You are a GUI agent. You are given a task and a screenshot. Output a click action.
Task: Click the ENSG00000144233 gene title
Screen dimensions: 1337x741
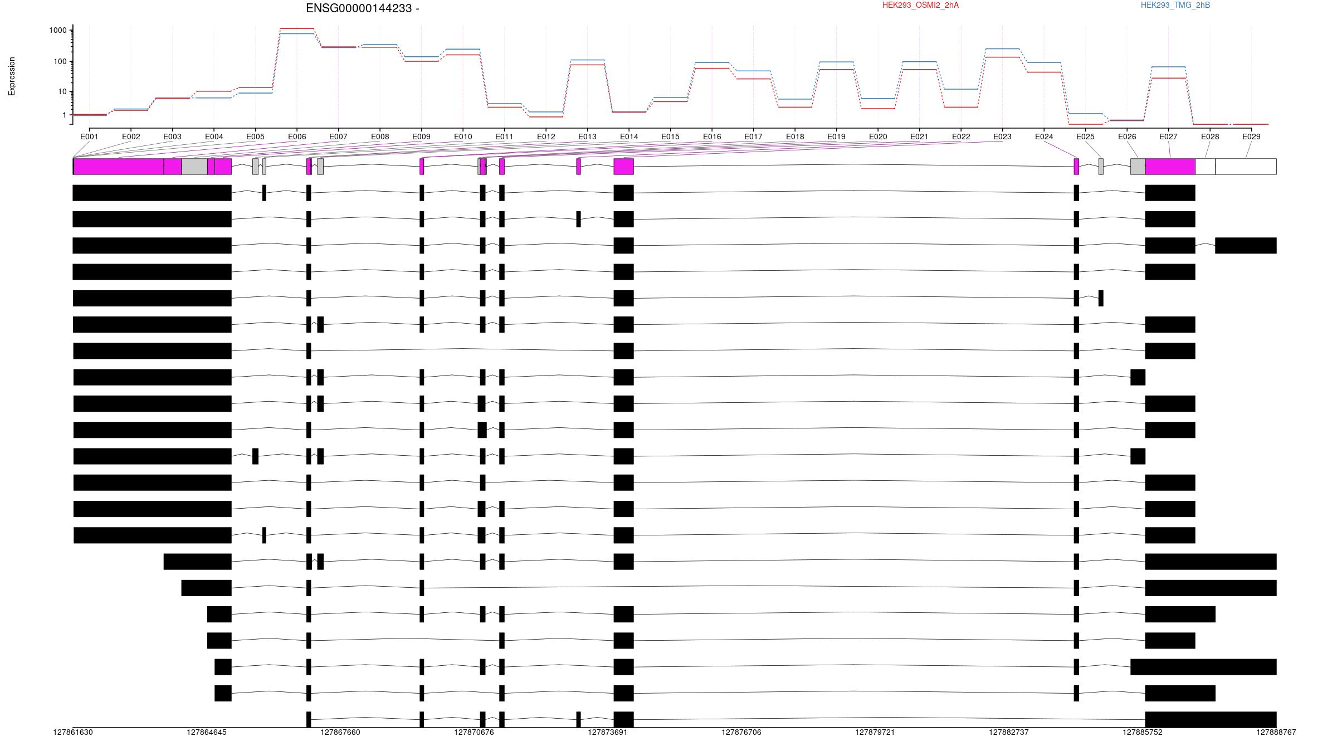tap(362, 8)
